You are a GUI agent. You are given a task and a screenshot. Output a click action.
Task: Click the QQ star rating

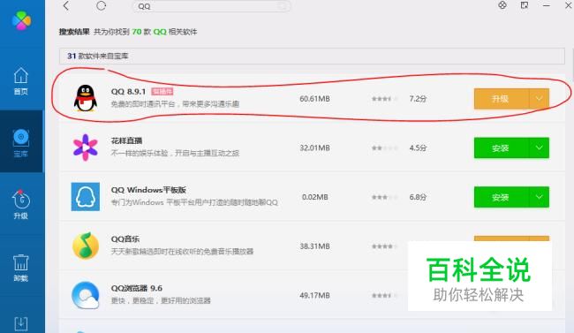pyautogui.click(x=384, y=99)
